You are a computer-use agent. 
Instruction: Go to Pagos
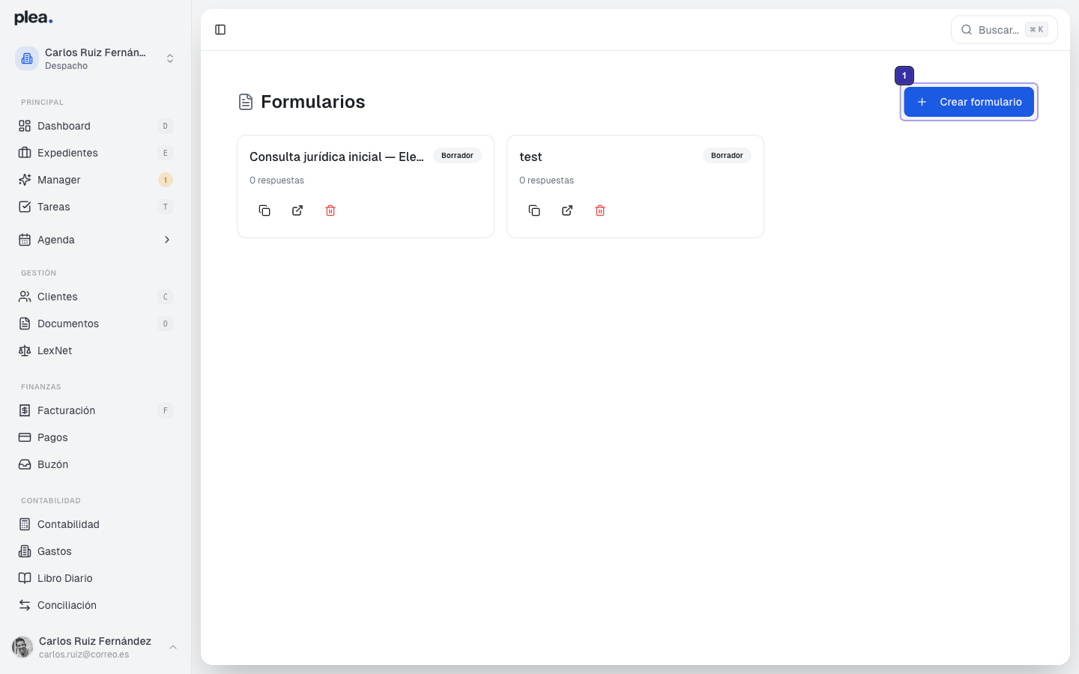(x=96, y=437)
